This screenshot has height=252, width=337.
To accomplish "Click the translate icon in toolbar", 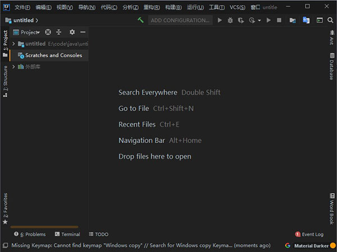I will (x=306, y=20).
